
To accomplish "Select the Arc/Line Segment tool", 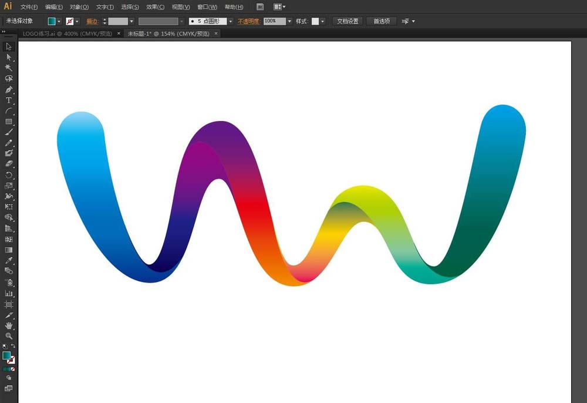I will [x=9, y=111].
